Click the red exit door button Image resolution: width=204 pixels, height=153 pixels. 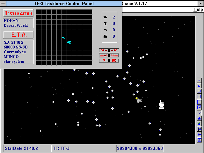pyautogui.click(x=114, y=61)
